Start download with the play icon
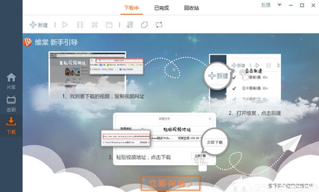Screen dimensions: 319x192 [65, 25]
